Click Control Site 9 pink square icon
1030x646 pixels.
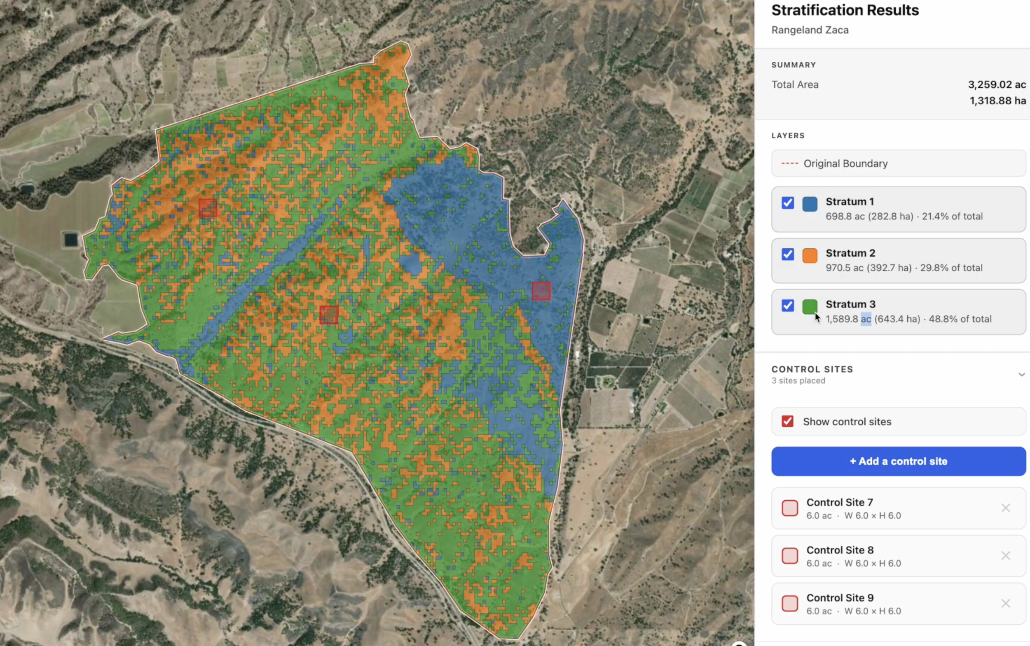(x=789, y=603)
